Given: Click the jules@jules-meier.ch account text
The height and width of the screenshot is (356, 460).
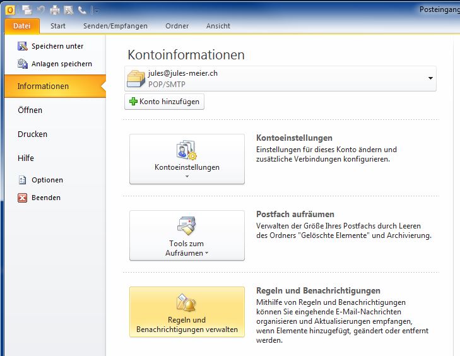Looking at the screenshot, I should tap(183, 73).
